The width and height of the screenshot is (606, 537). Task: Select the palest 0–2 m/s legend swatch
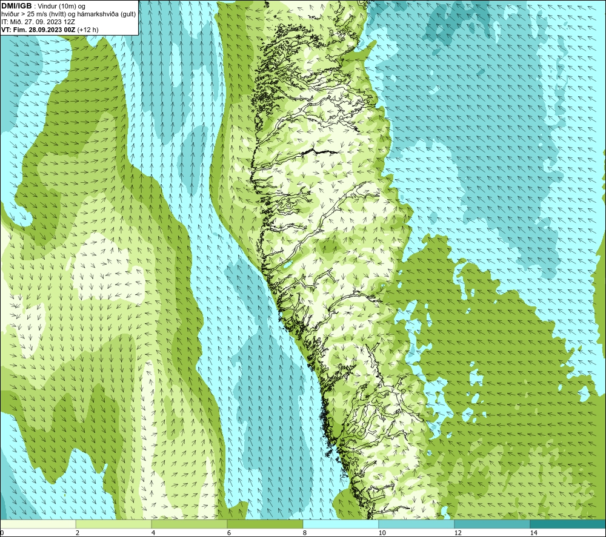[x=38, y=524]
